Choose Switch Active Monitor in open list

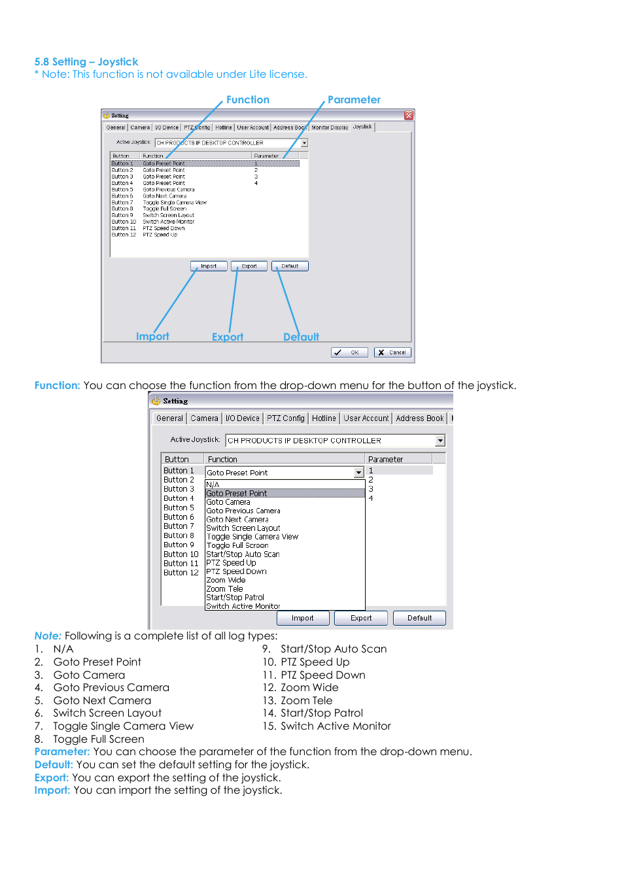(x=285, y=606)
